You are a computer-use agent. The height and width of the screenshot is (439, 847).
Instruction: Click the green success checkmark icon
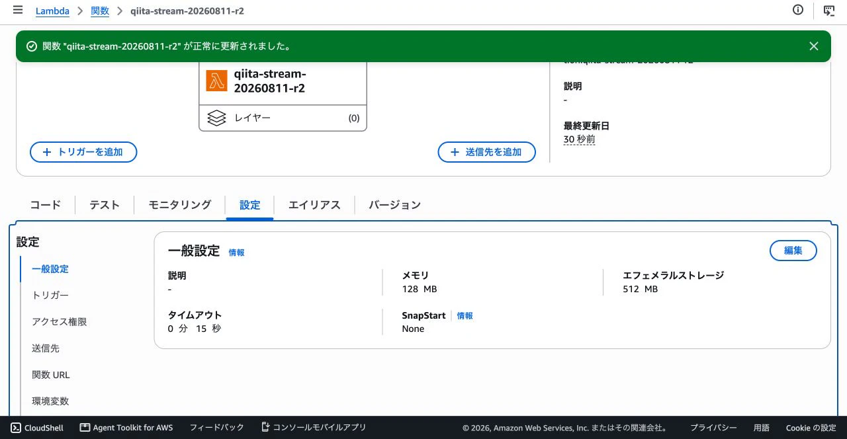[31, 46]
